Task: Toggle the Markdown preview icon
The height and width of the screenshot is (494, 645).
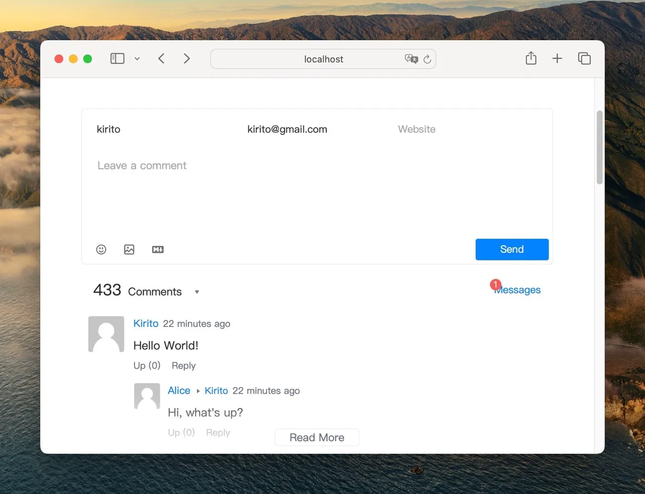Action: pyautogui.click(x=158, y=249)
